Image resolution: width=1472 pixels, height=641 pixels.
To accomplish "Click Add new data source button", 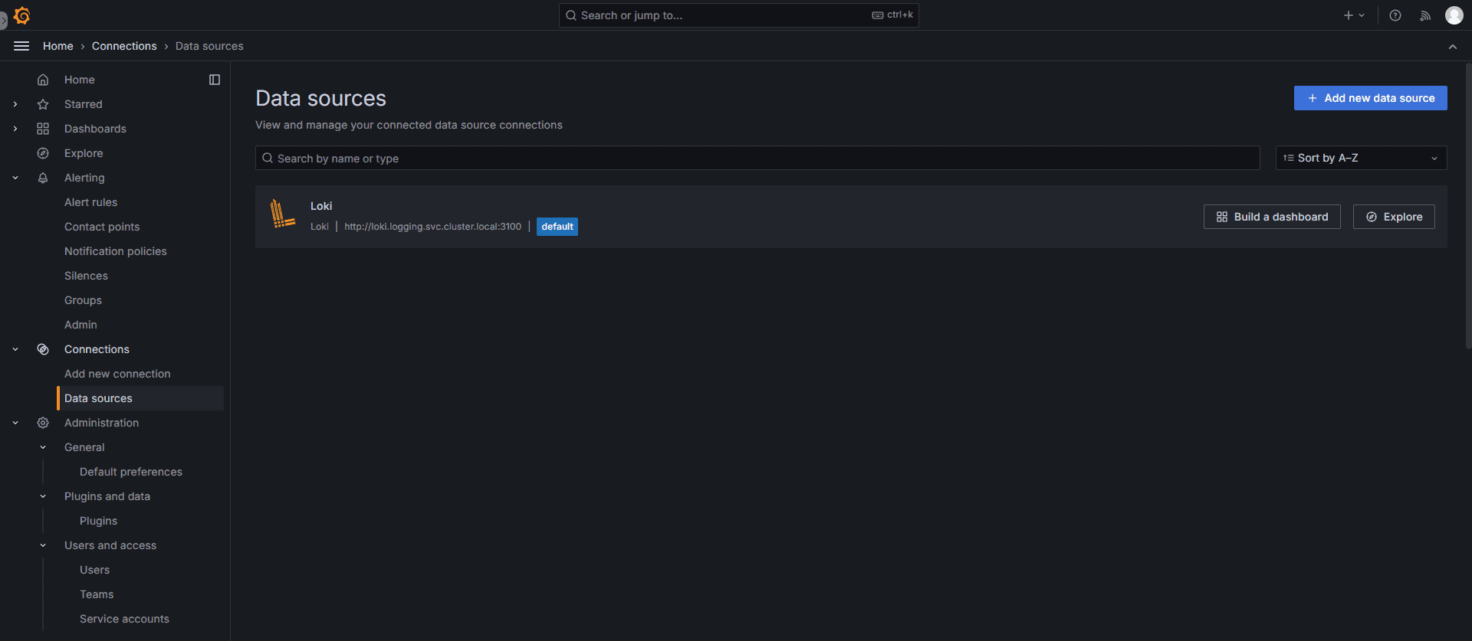I will pyautogui.click(x=1370, y=98).
